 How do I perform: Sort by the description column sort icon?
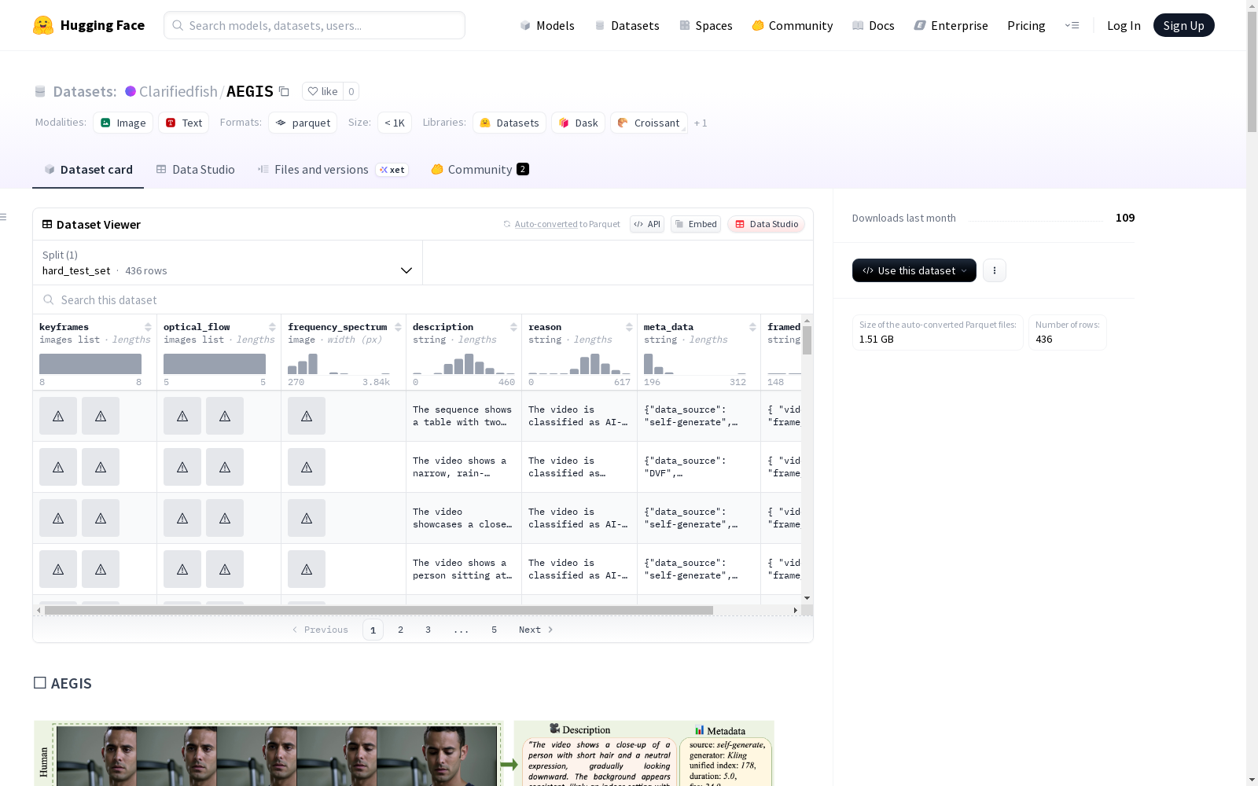tap(513, 327)
